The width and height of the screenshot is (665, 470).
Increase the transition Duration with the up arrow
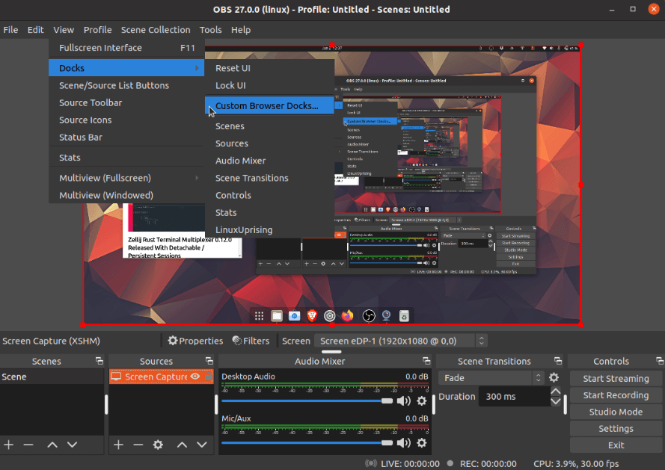point(556,392)
